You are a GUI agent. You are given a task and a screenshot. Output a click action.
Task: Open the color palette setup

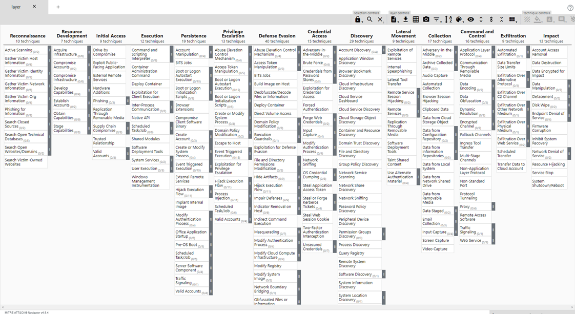[x=459, y=19]
